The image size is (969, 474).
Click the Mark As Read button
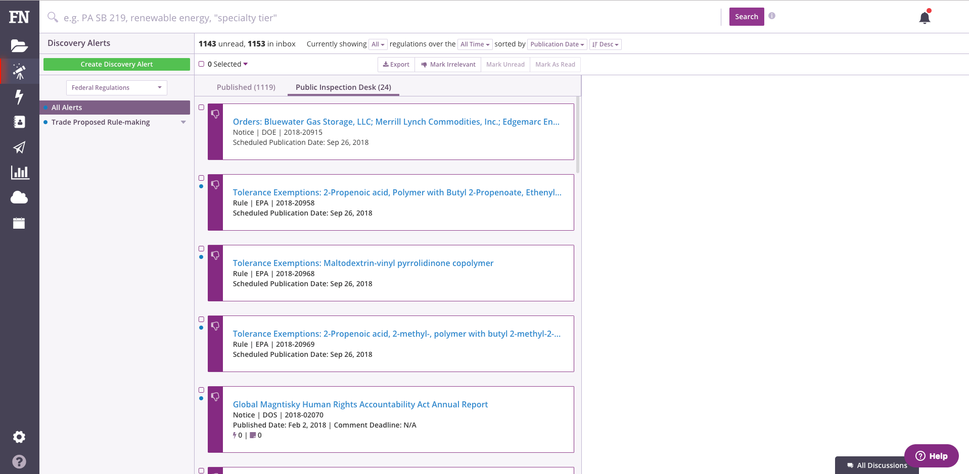pyautogui.click(x=555, y=65)
